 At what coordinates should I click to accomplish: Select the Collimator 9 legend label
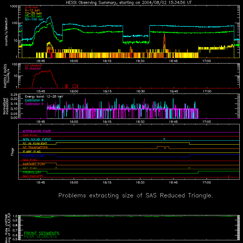pos(34,104)
